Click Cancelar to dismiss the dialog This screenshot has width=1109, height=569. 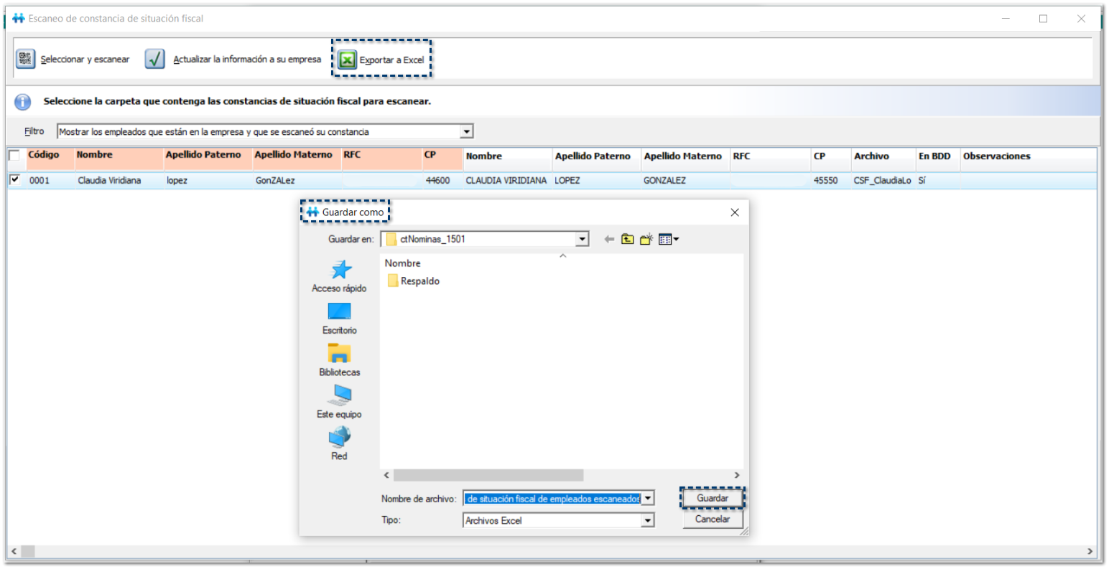pos(713,519)
